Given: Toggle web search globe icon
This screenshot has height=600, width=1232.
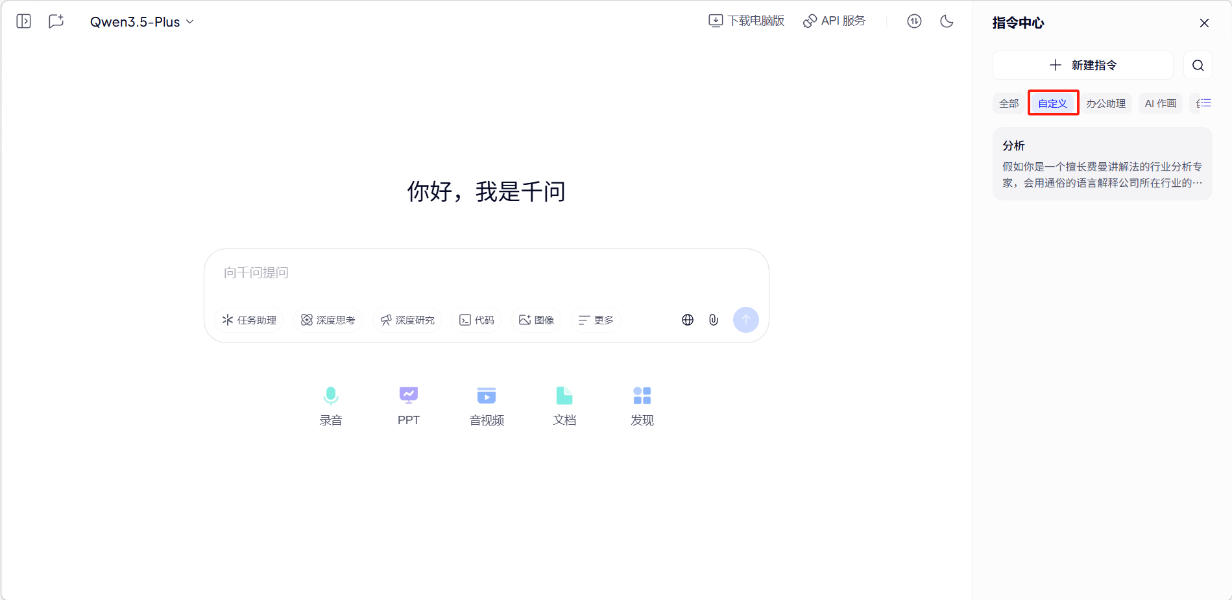Looking at the screenshot, I should pos(688,320).
